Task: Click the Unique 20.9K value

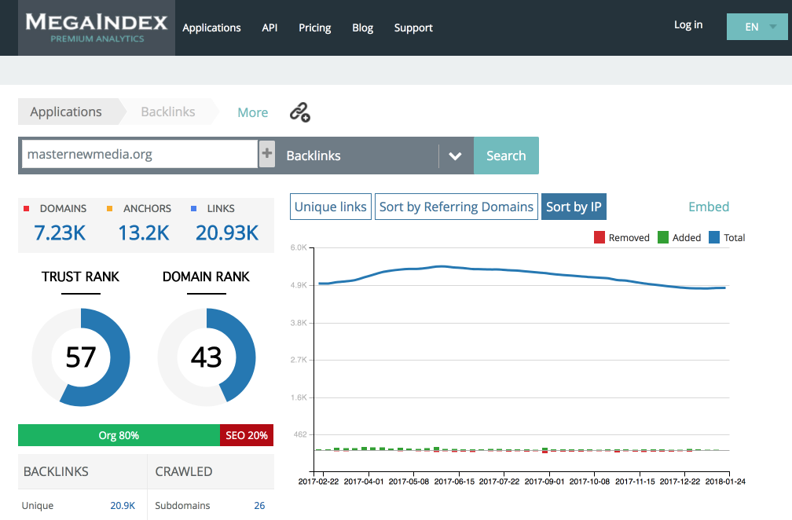Action: tap(123, 505)
